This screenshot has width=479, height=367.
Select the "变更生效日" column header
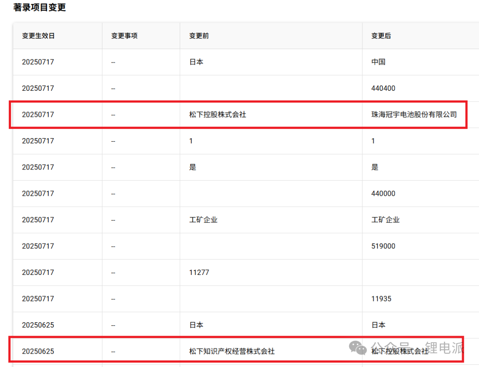[x=38, y=36]
